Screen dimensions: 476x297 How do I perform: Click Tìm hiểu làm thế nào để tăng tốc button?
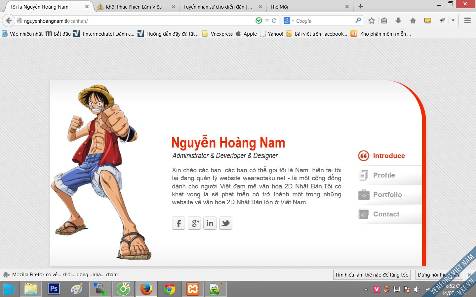[372, 275]
